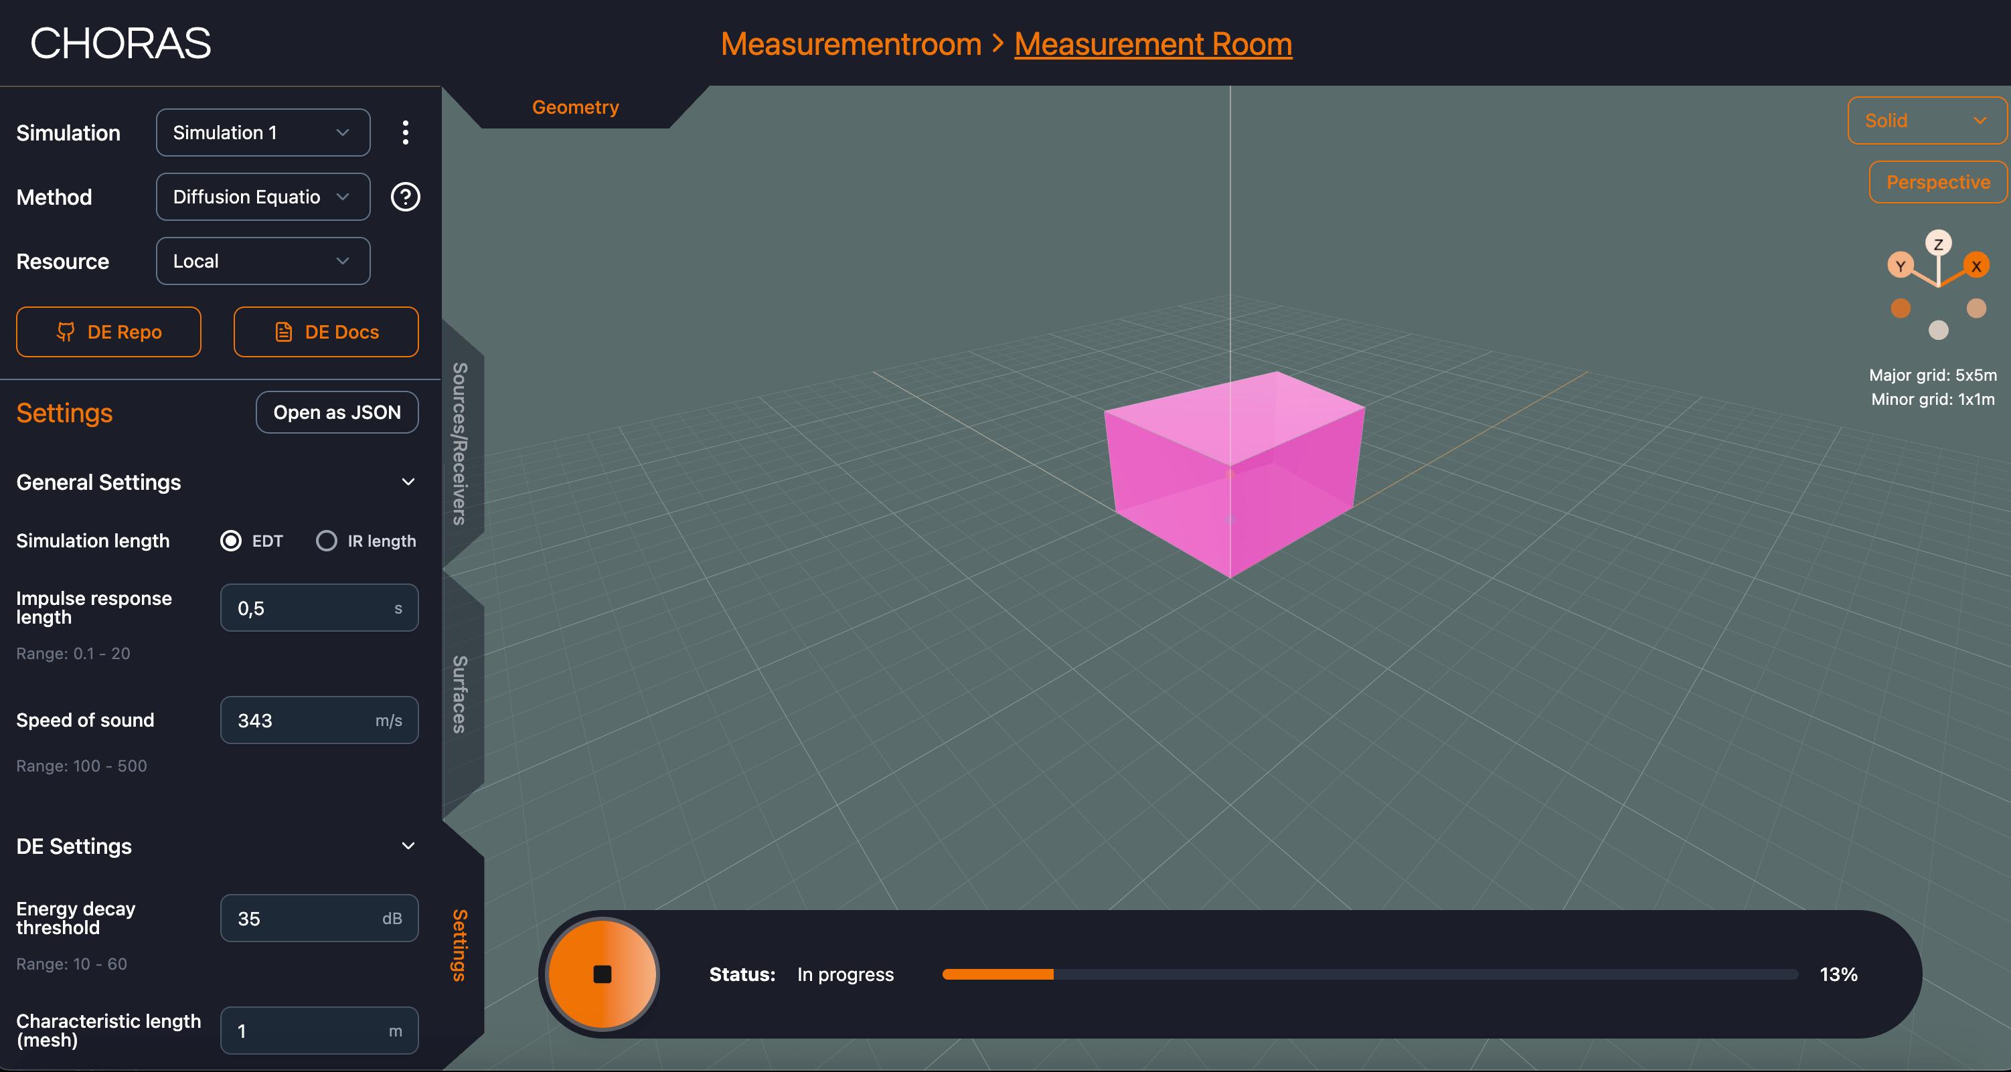The height and width of the screenshot is (1072, 2011).
Task: Open the Local resource dropdown
Action: tap(263, 260)
